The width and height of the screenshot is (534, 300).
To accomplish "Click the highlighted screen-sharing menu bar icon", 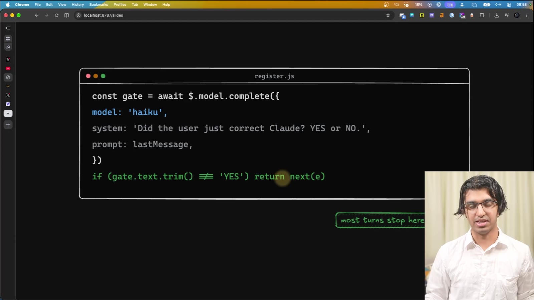I will [450, 5].
